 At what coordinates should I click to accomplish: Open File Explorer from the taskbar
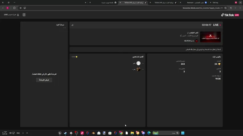pos(132,133)
